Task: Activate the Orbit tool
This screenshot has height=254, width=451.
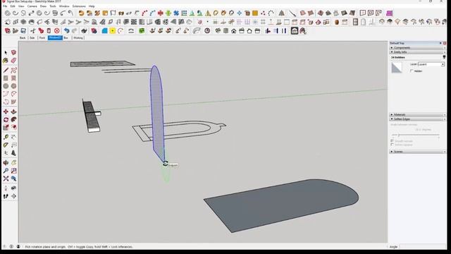Action: pos(6,163)
